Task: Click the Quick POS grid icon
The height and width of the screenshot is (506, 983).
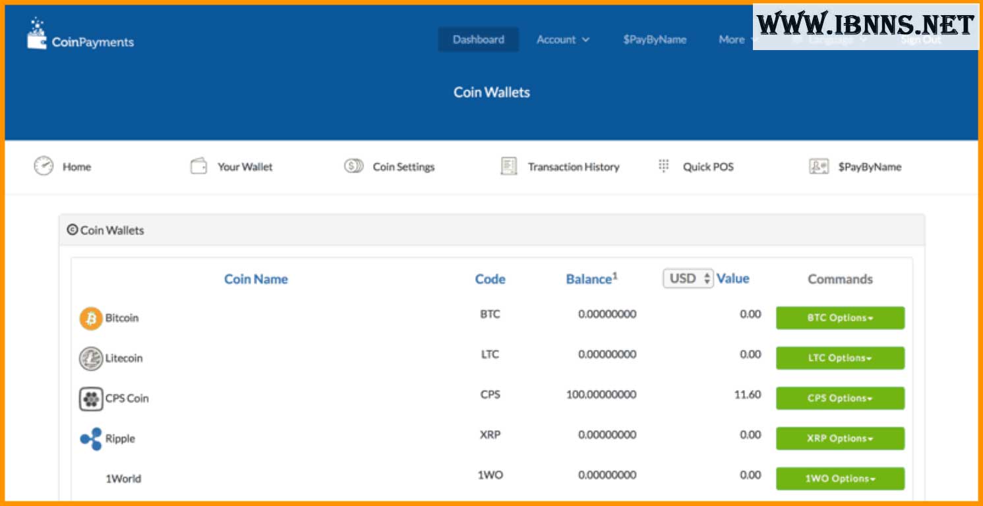Action: point(664,165)
